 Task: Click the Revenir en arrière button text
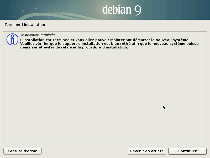coord(147,151)
